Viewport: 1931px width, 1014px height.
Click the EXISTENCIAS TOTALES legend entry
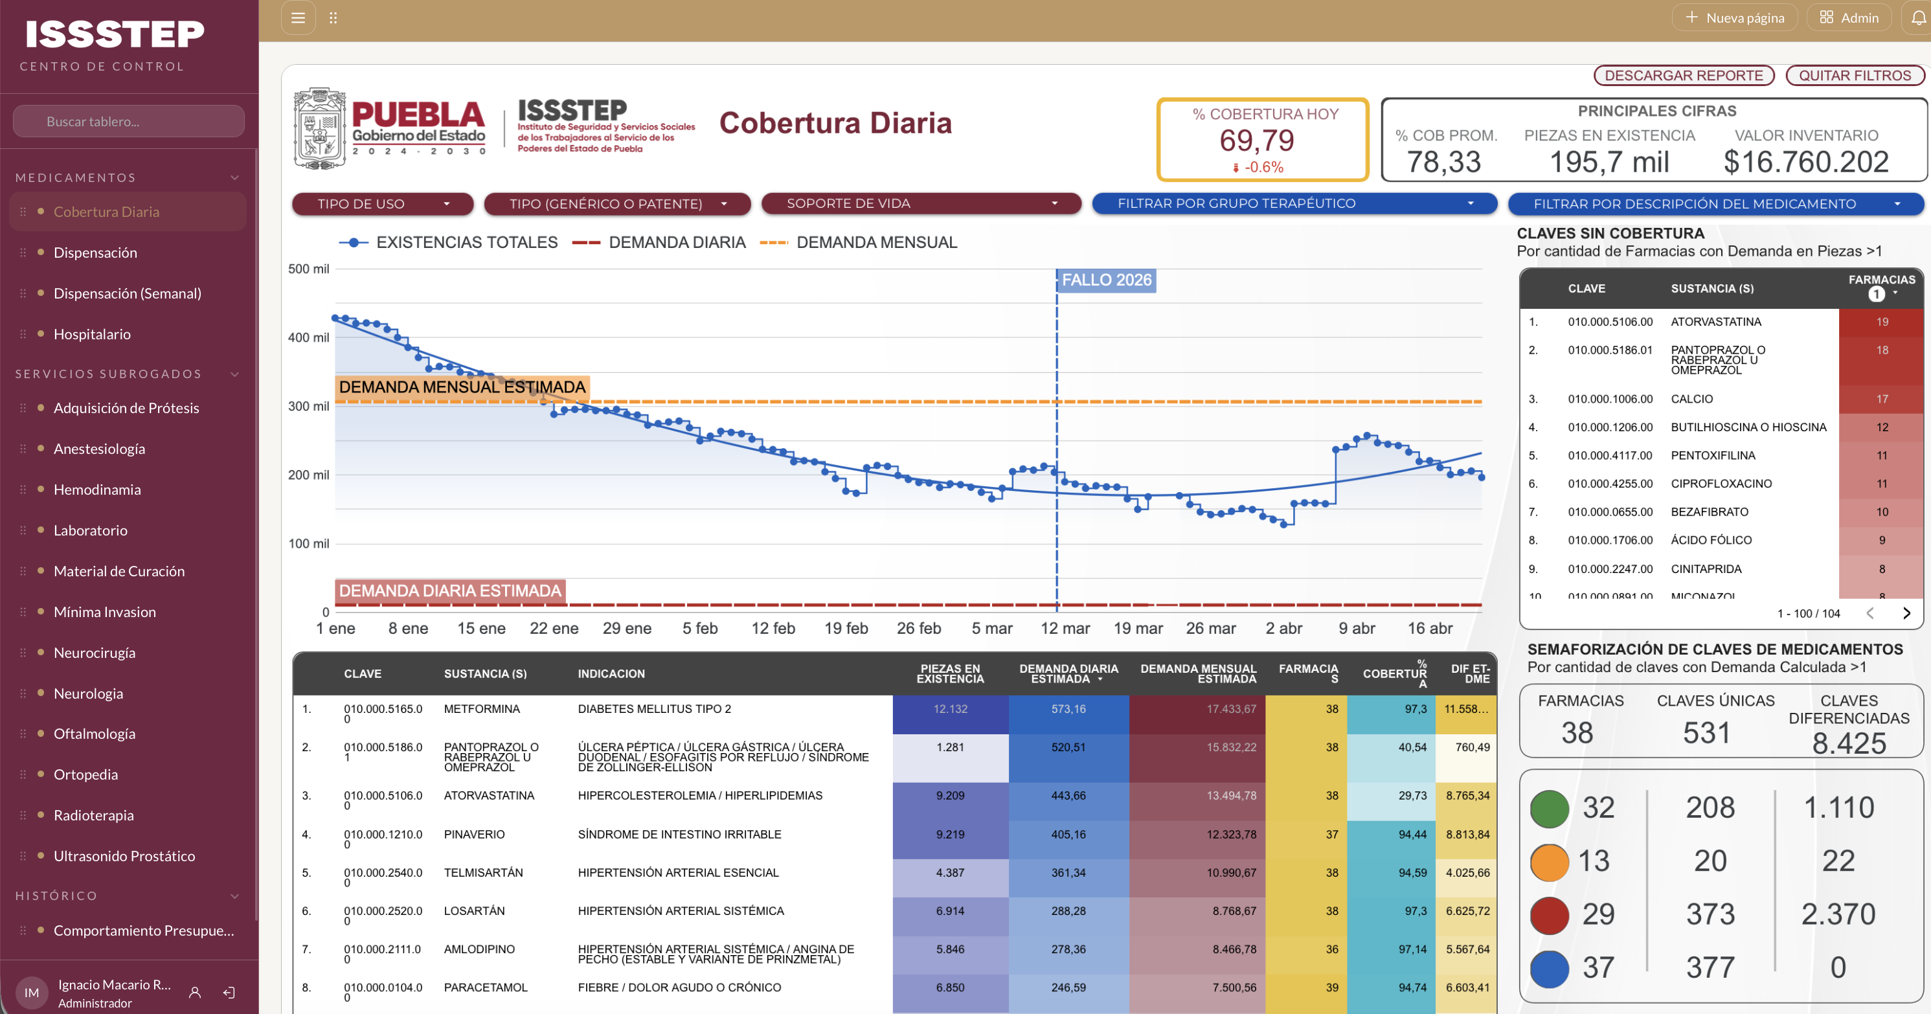tap(448, 243)
